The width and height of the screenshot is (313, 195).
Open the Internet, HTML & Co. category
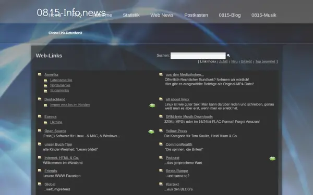(x=62, y=158)
